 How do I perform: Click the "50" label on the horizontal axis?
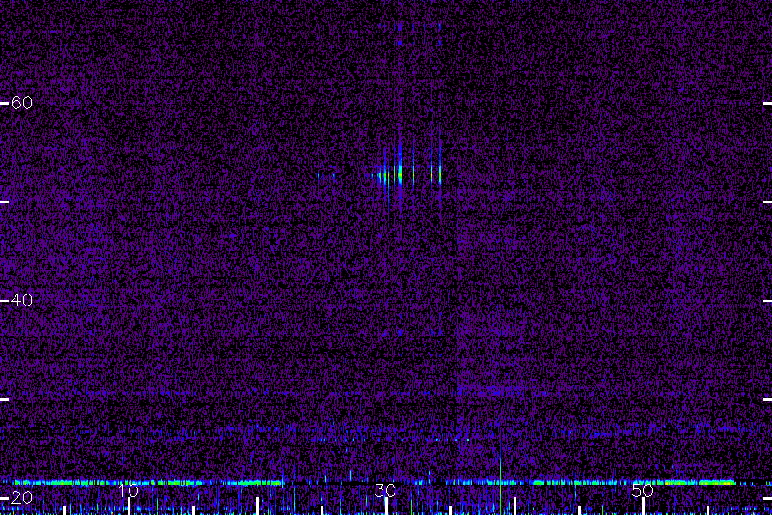642,490
